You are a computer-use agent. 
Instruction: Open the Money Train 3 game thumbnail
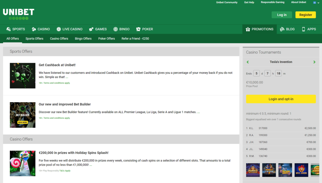point(269,170)
